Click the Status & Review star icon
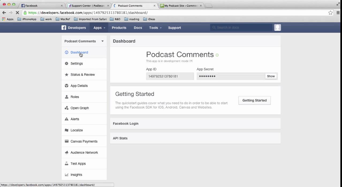The width and height of the screenshot is (342, 187). click(67, 75)
